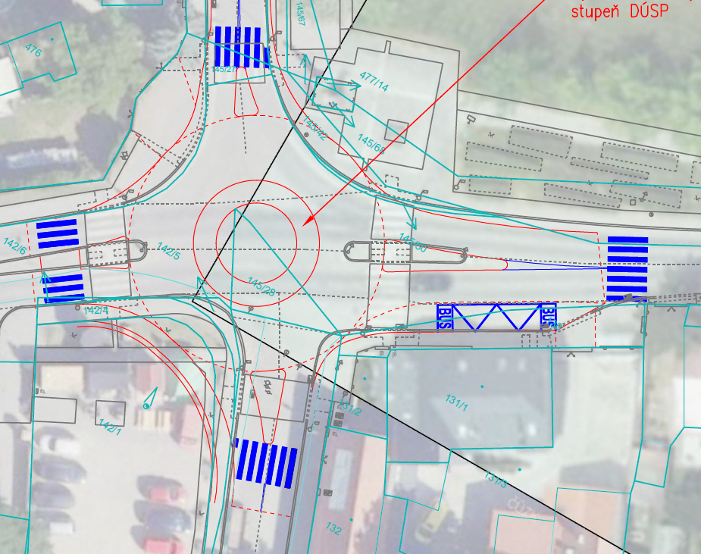
Task: Select parcel label 142/1
Action: (109, 428)
